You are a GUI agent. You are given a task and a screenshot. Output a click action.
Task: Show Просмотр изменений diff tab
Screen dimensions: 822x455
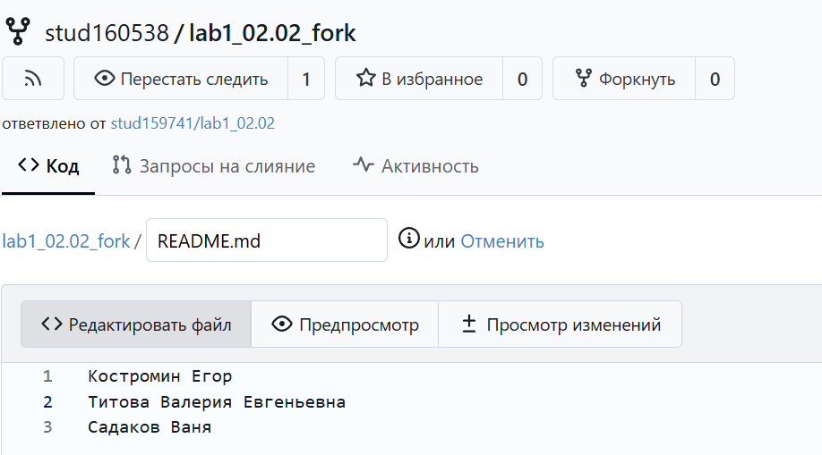(x=561, y=324)
